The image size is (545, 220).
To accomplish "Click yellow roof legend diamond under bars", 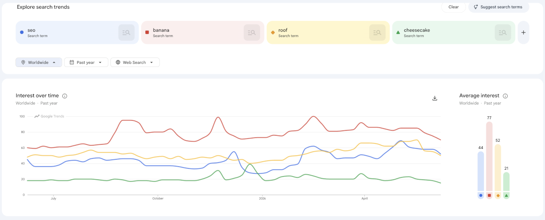I will (498, 196).
